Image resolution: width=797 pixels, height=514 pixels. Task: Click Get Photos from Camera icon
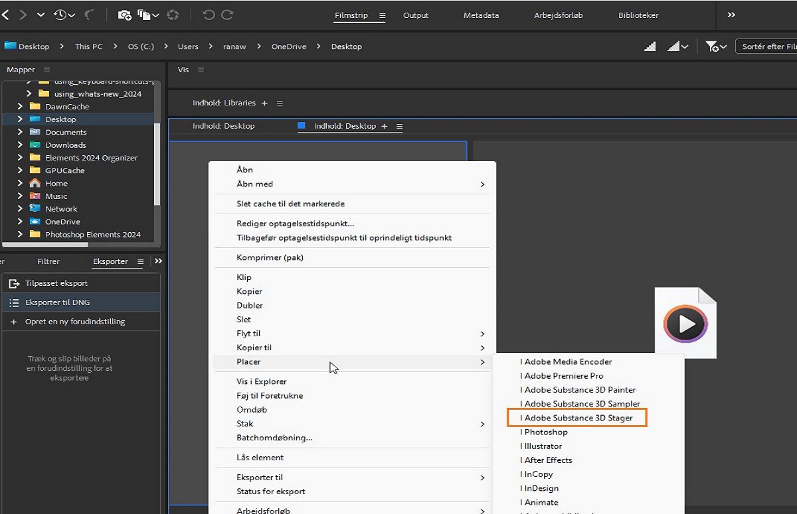[124, 15]
